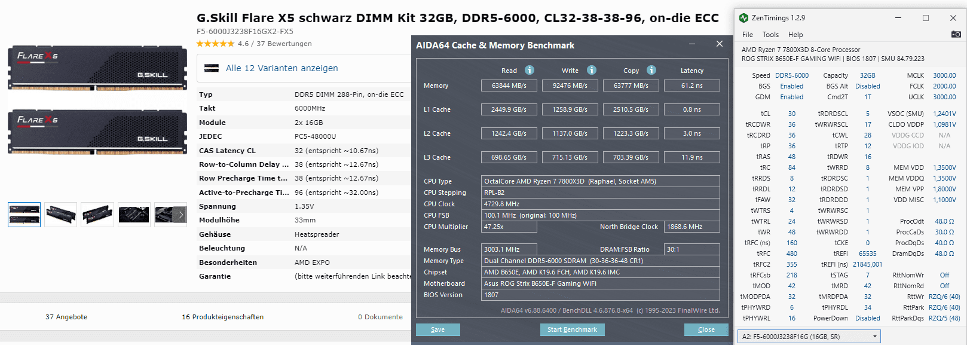Maximize the ZenTimings window
The height and width of the screenshot is (345, 967).
(x=926, y=18)
